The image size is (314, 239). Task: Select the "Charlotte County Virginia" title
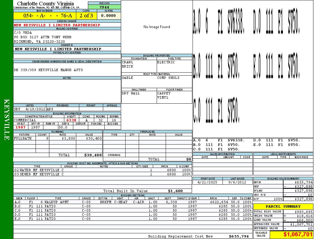point(45,4)
